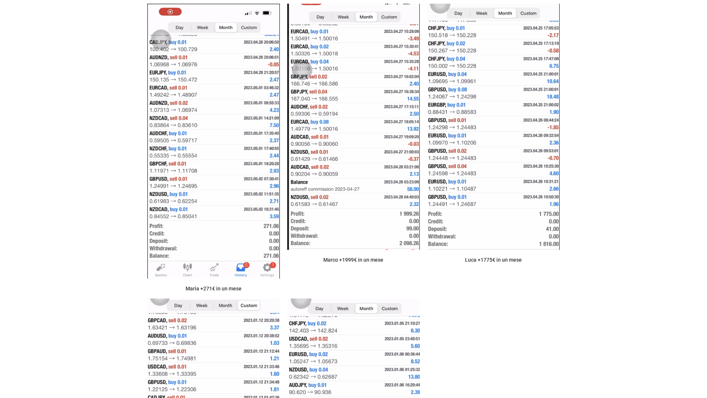Tap the red screen-recording indicator pill
This screenshot has width=707, height=398.
tap(170, 12)
